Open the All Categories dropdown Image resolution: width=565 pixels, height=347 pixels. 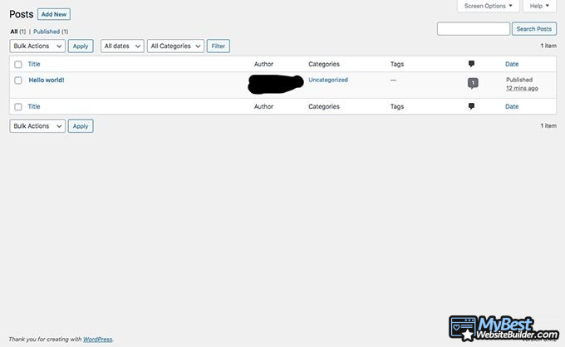click(x=175, y=46)
